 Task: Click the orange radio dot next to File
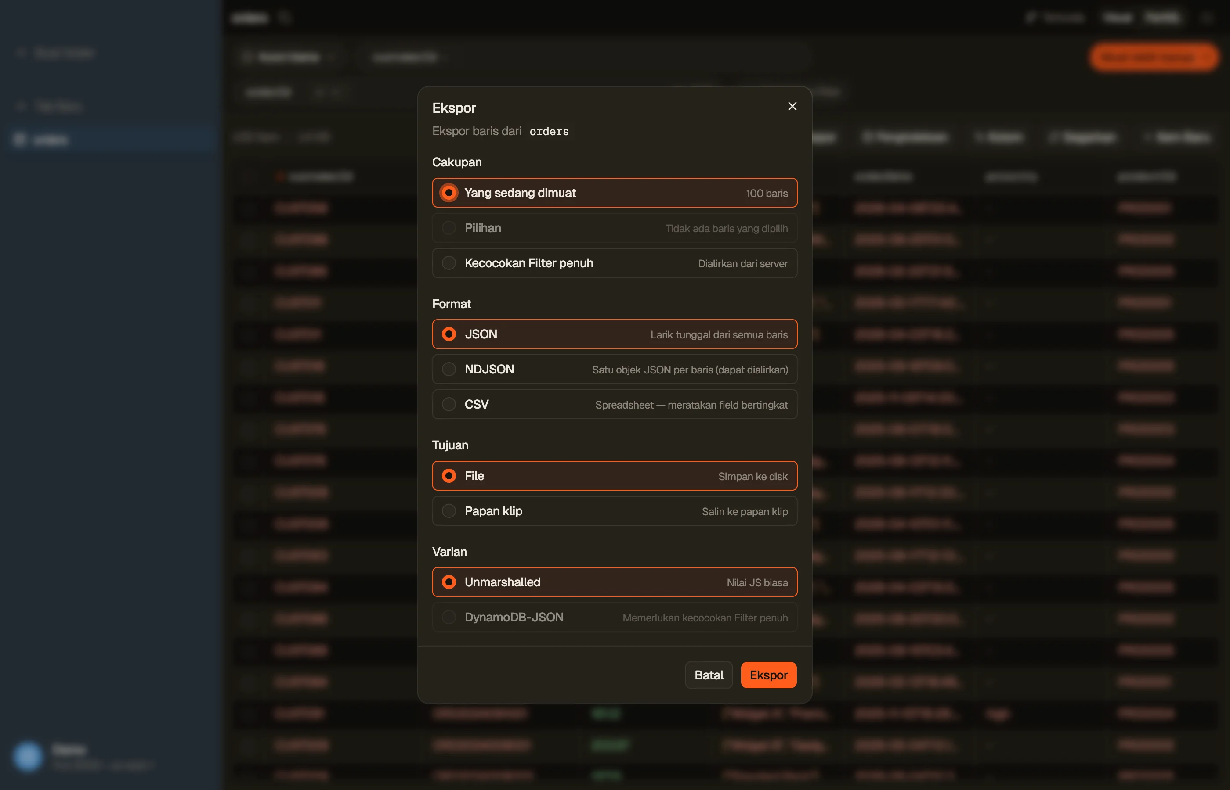(x=449, y=476)
